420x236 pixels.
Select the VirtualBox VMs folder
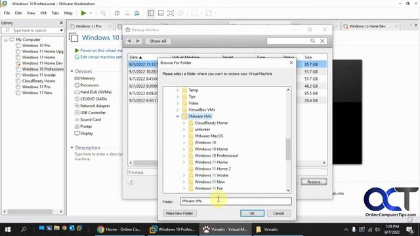pos(201,109)
